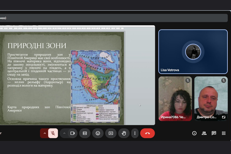This screenshot has height=154, width=231.
Task: Open the three-dot more options menu
Action: pyautogui.click(x=135, y=133)
